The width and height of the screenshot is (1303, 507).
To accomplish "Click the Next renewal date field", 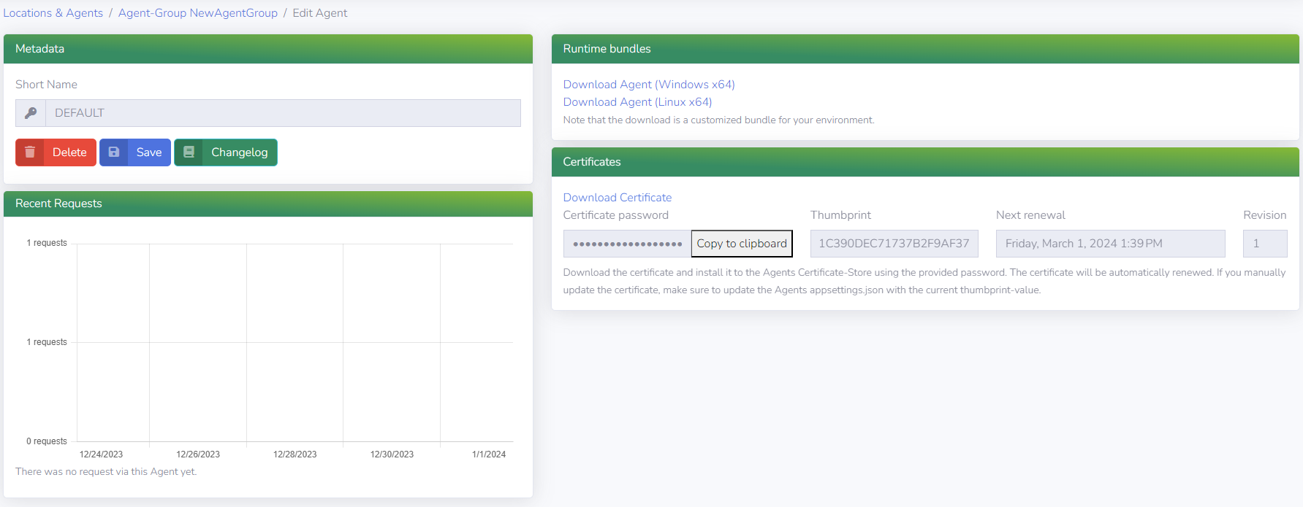I will [x=1109, y=244].
